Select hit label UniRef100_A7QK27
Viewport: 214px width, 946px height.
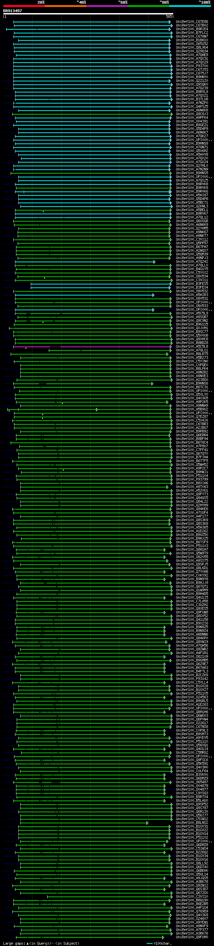[192, 136]
